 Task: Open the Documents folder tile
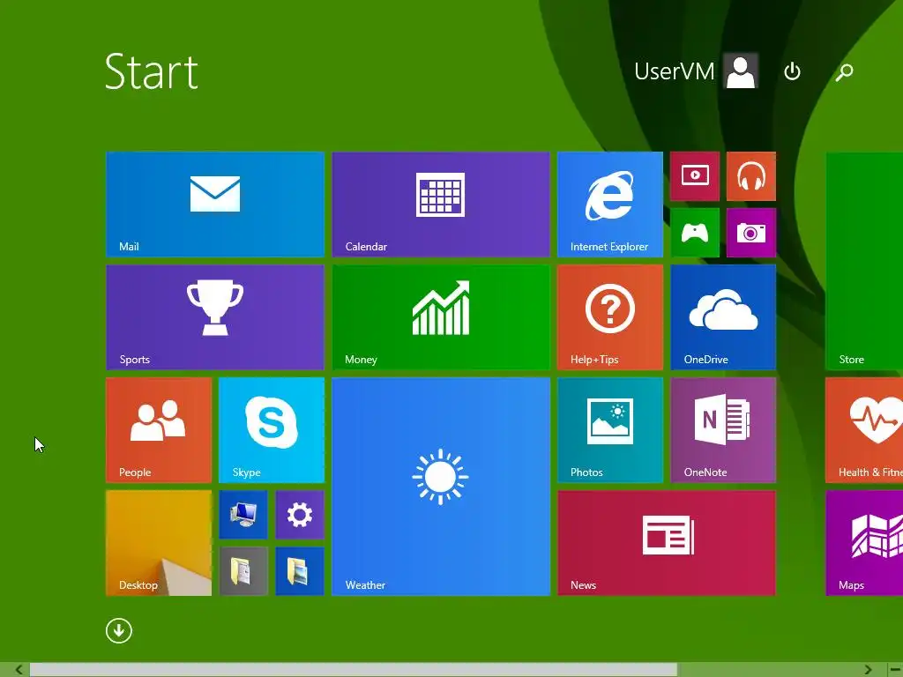point(243,571)
